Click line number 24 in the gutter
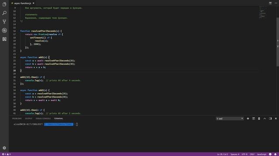This screenshot has height=156, width=279. point(14,57)
